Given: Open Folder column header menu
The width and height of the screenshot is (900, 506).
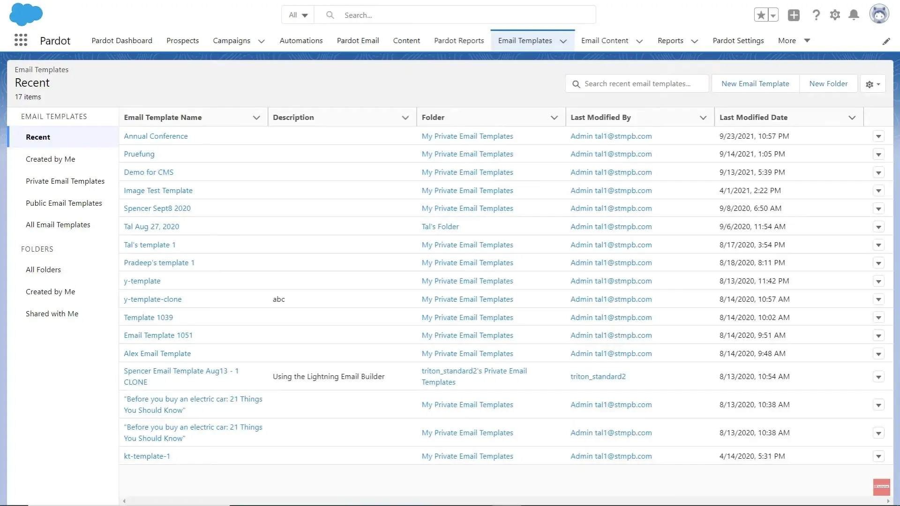Looking at the screenshot, I should tap(554, 118).
